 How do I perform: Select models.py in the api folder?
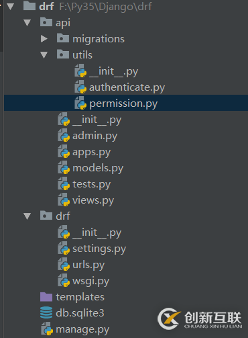coord(98,168)
